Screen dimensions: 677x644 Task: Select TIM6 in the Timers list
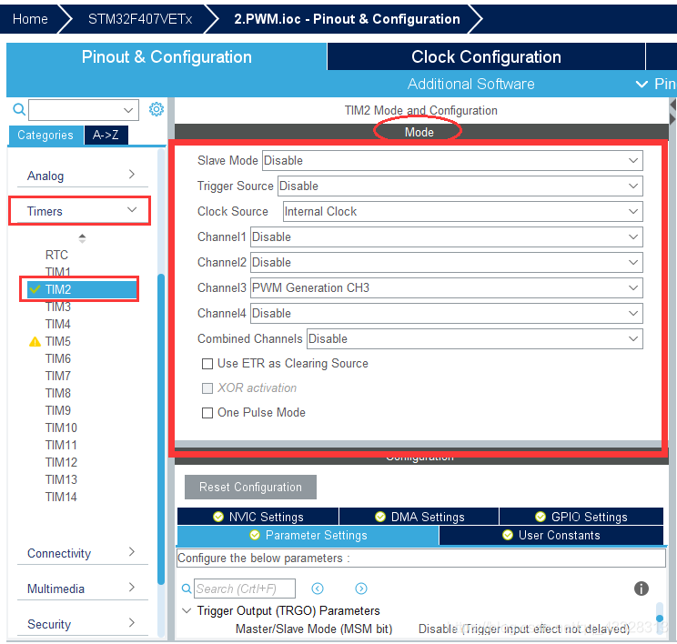58,358
